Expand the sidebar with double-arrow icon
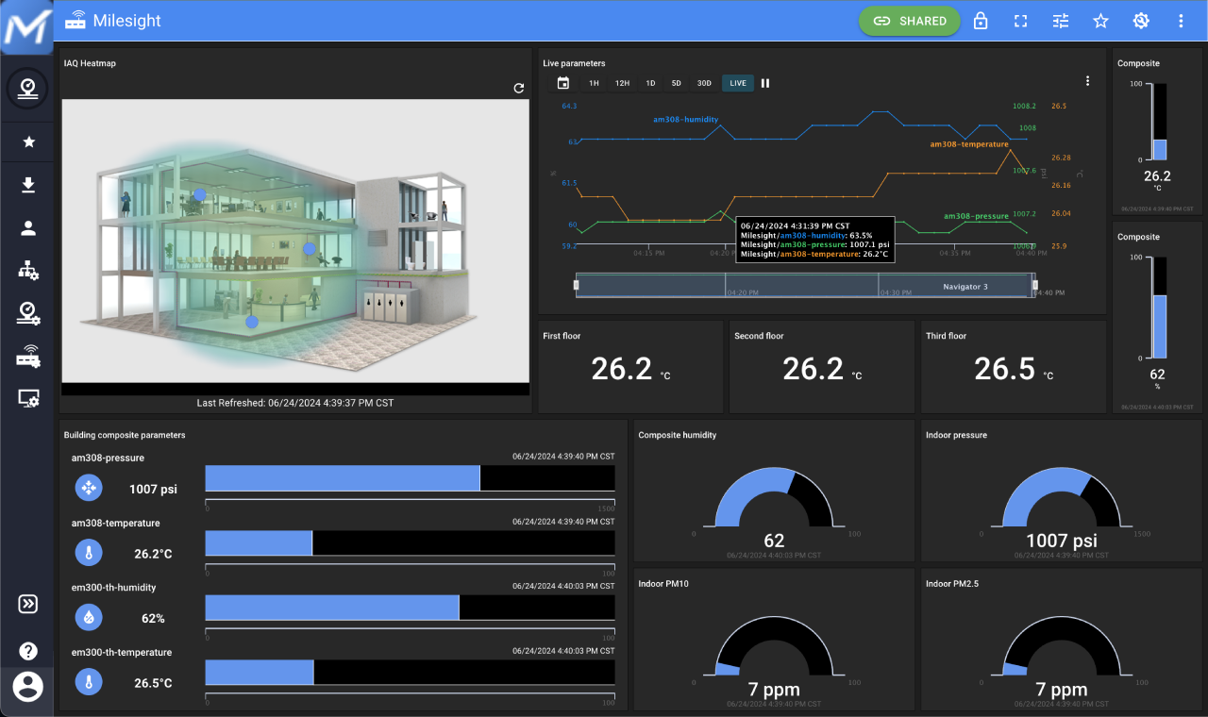This screenshot has height=717, width=1208. click(28, 604)
